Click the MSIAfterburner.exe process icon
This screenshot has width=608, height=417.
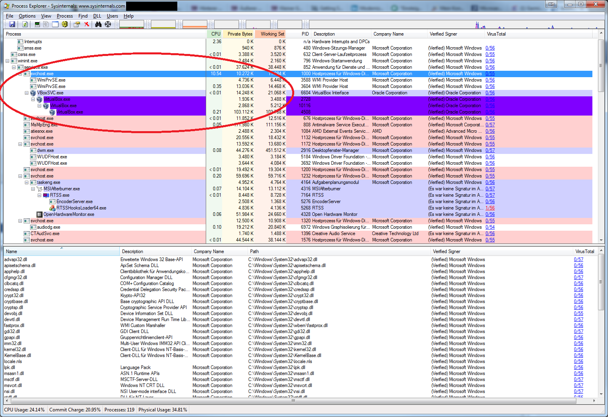point(40,189)
